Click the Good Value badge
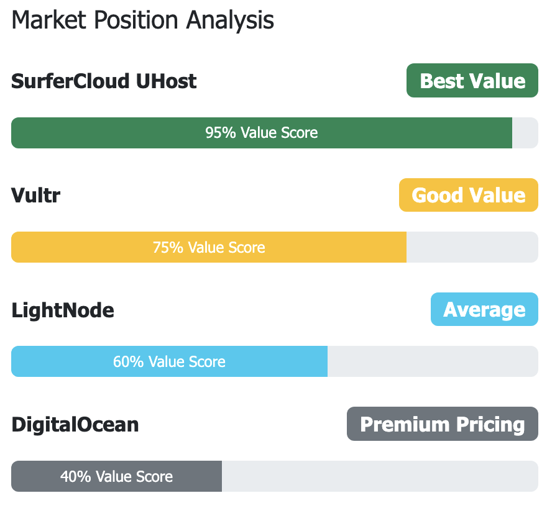Image resolution: width=547 pixels, height=529 pixels. 469,195
